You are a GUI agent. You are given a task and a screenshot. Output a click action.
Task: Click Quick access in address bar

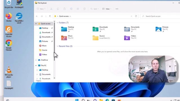[x=64, y=16]
